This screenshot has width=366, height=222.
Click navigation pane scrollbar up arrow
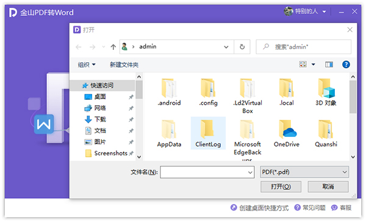[139, 77]
